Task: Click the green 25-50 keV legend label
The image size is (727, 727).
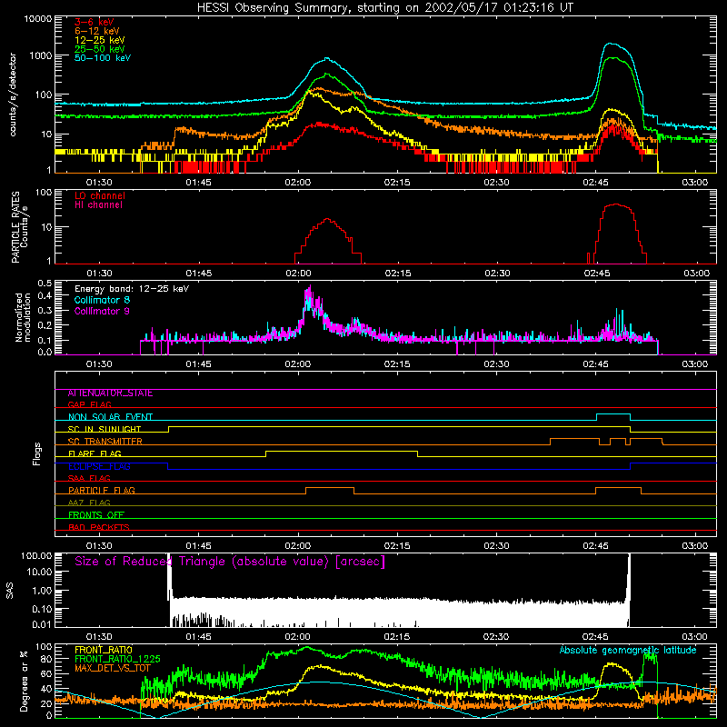Action: [x=100, y=49]
